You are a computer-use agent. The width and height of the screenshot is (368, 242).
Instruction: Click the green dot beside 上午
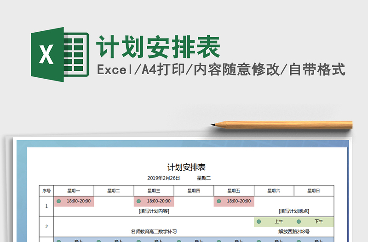259,222
